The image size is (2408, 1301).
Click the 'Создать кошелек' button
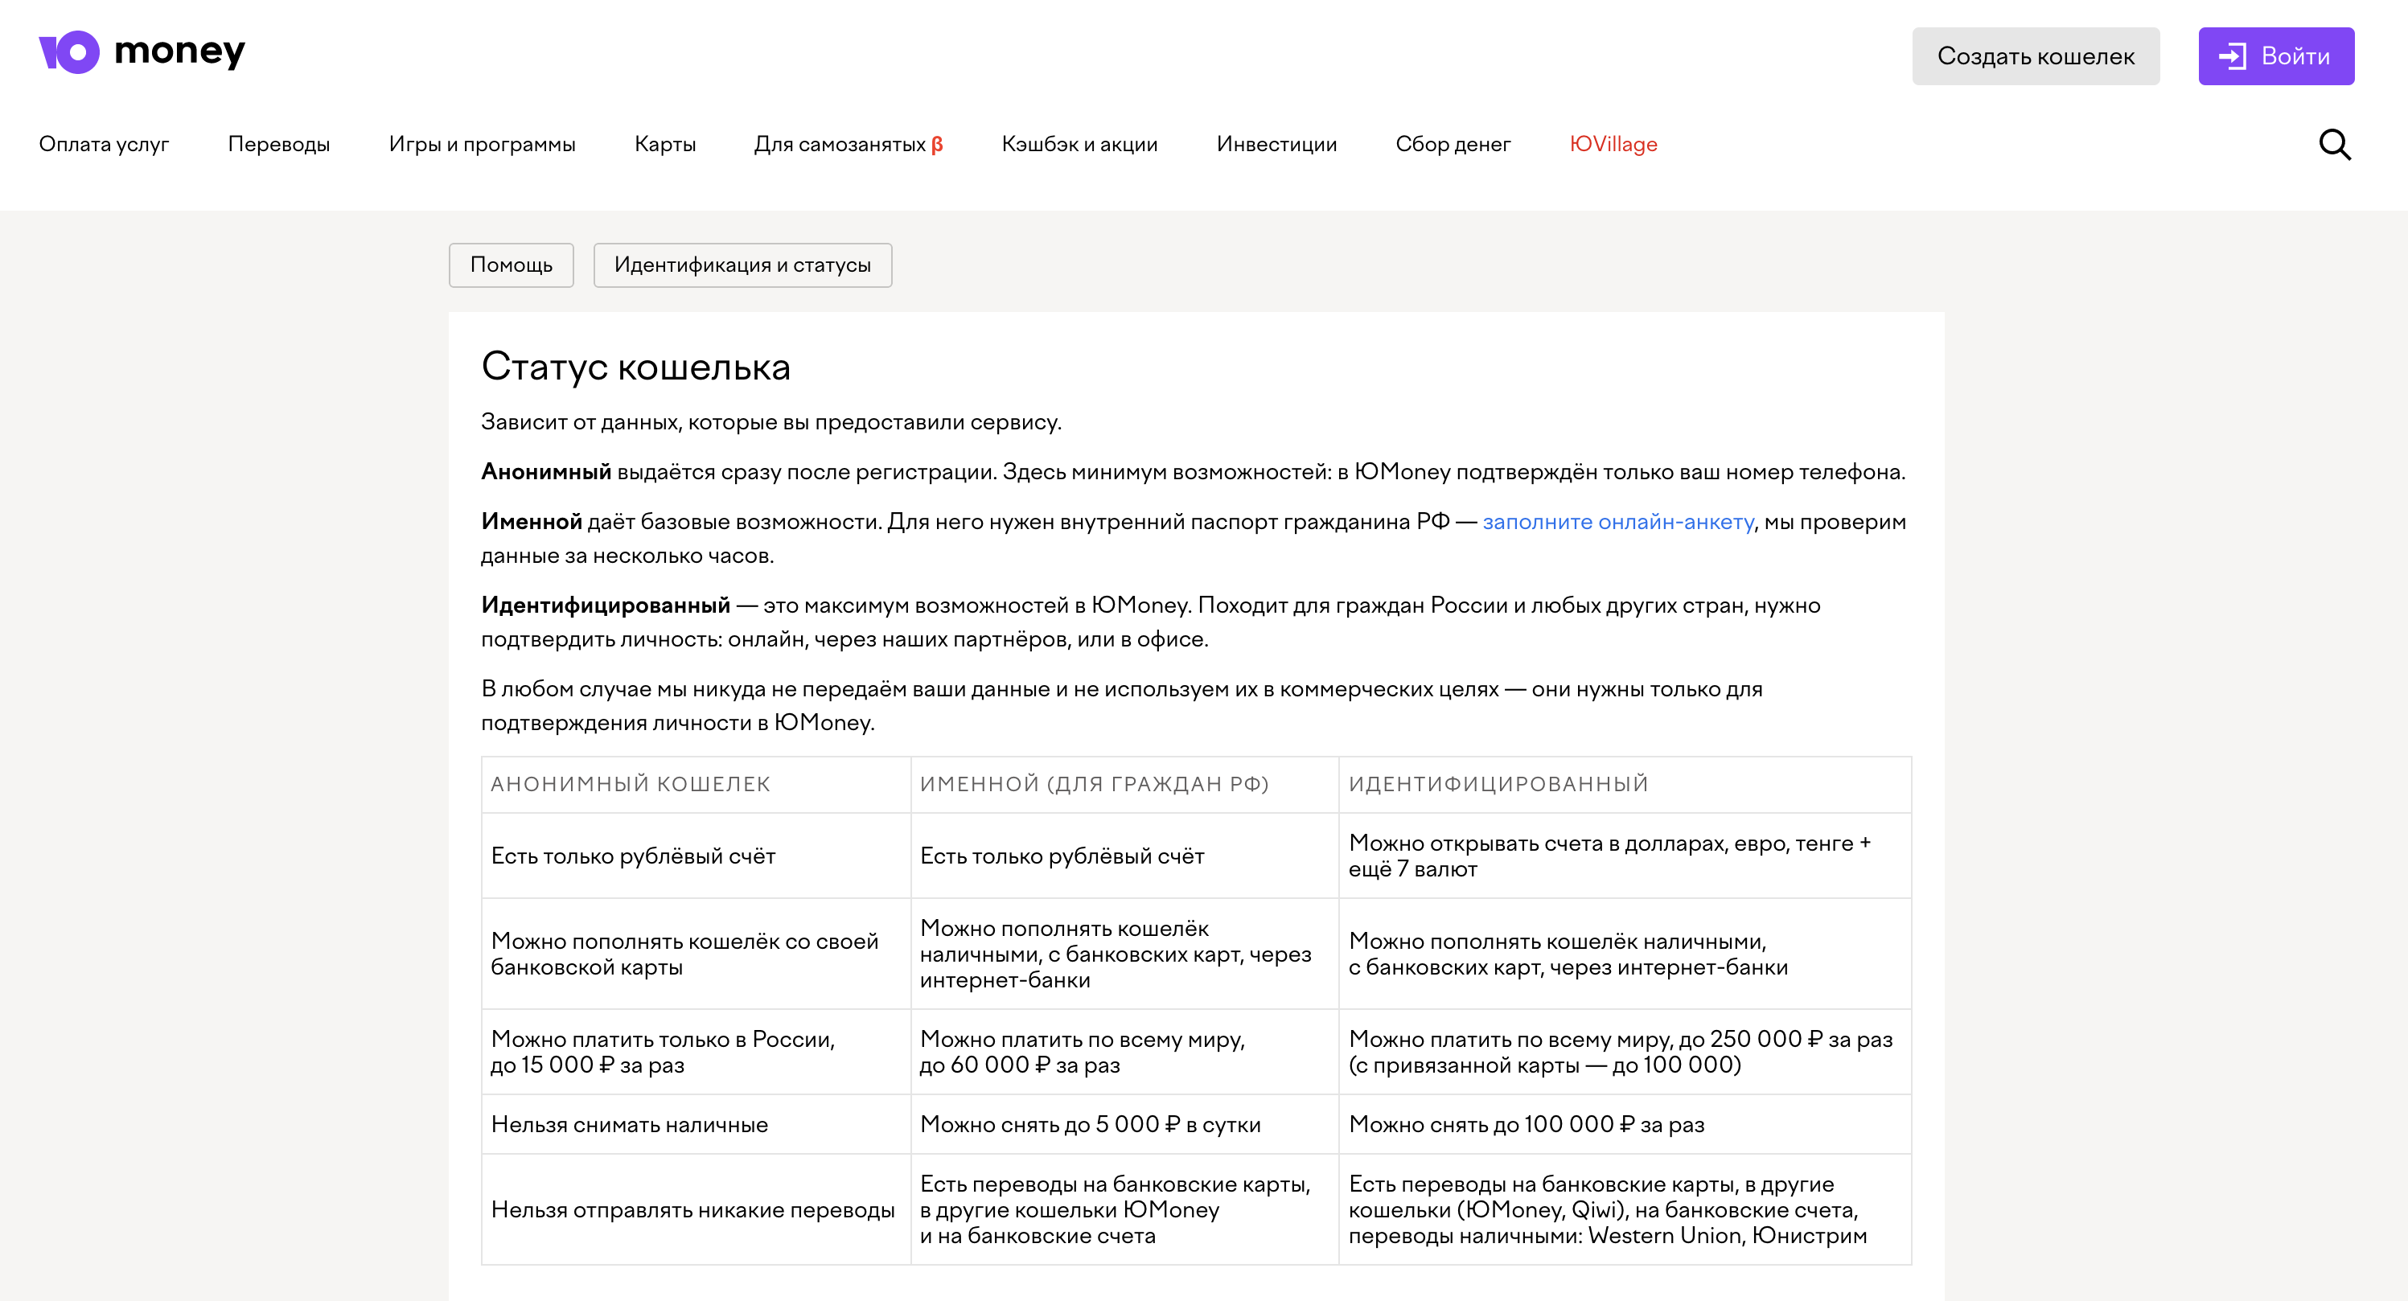[x=2035, y=56]
